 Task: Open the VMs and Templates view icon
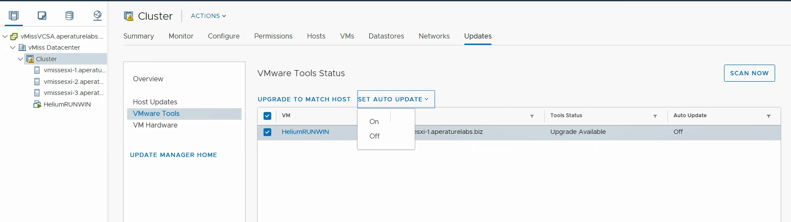tap(42, 16)
